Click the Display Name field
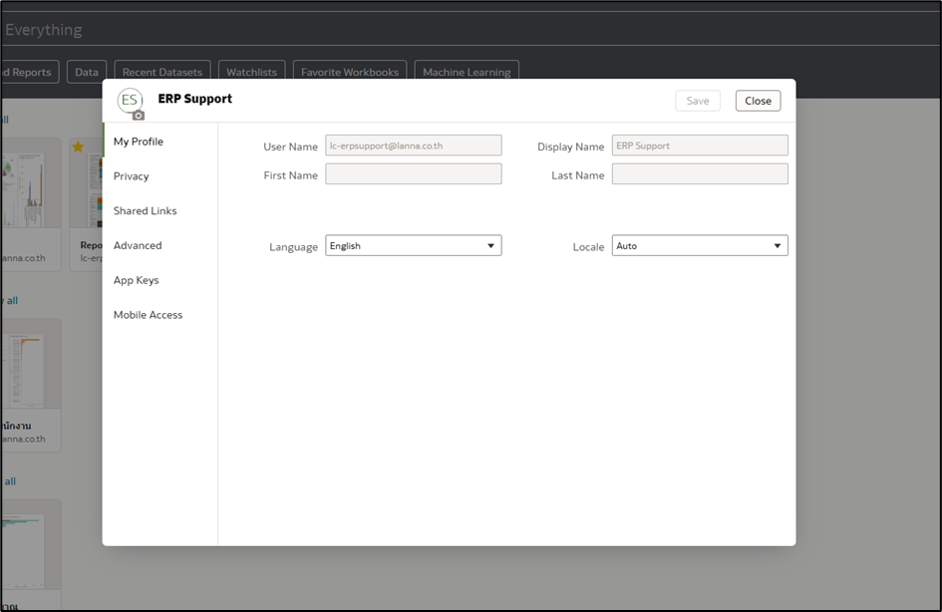Viewport: 942px width, 612px height. 699,146
